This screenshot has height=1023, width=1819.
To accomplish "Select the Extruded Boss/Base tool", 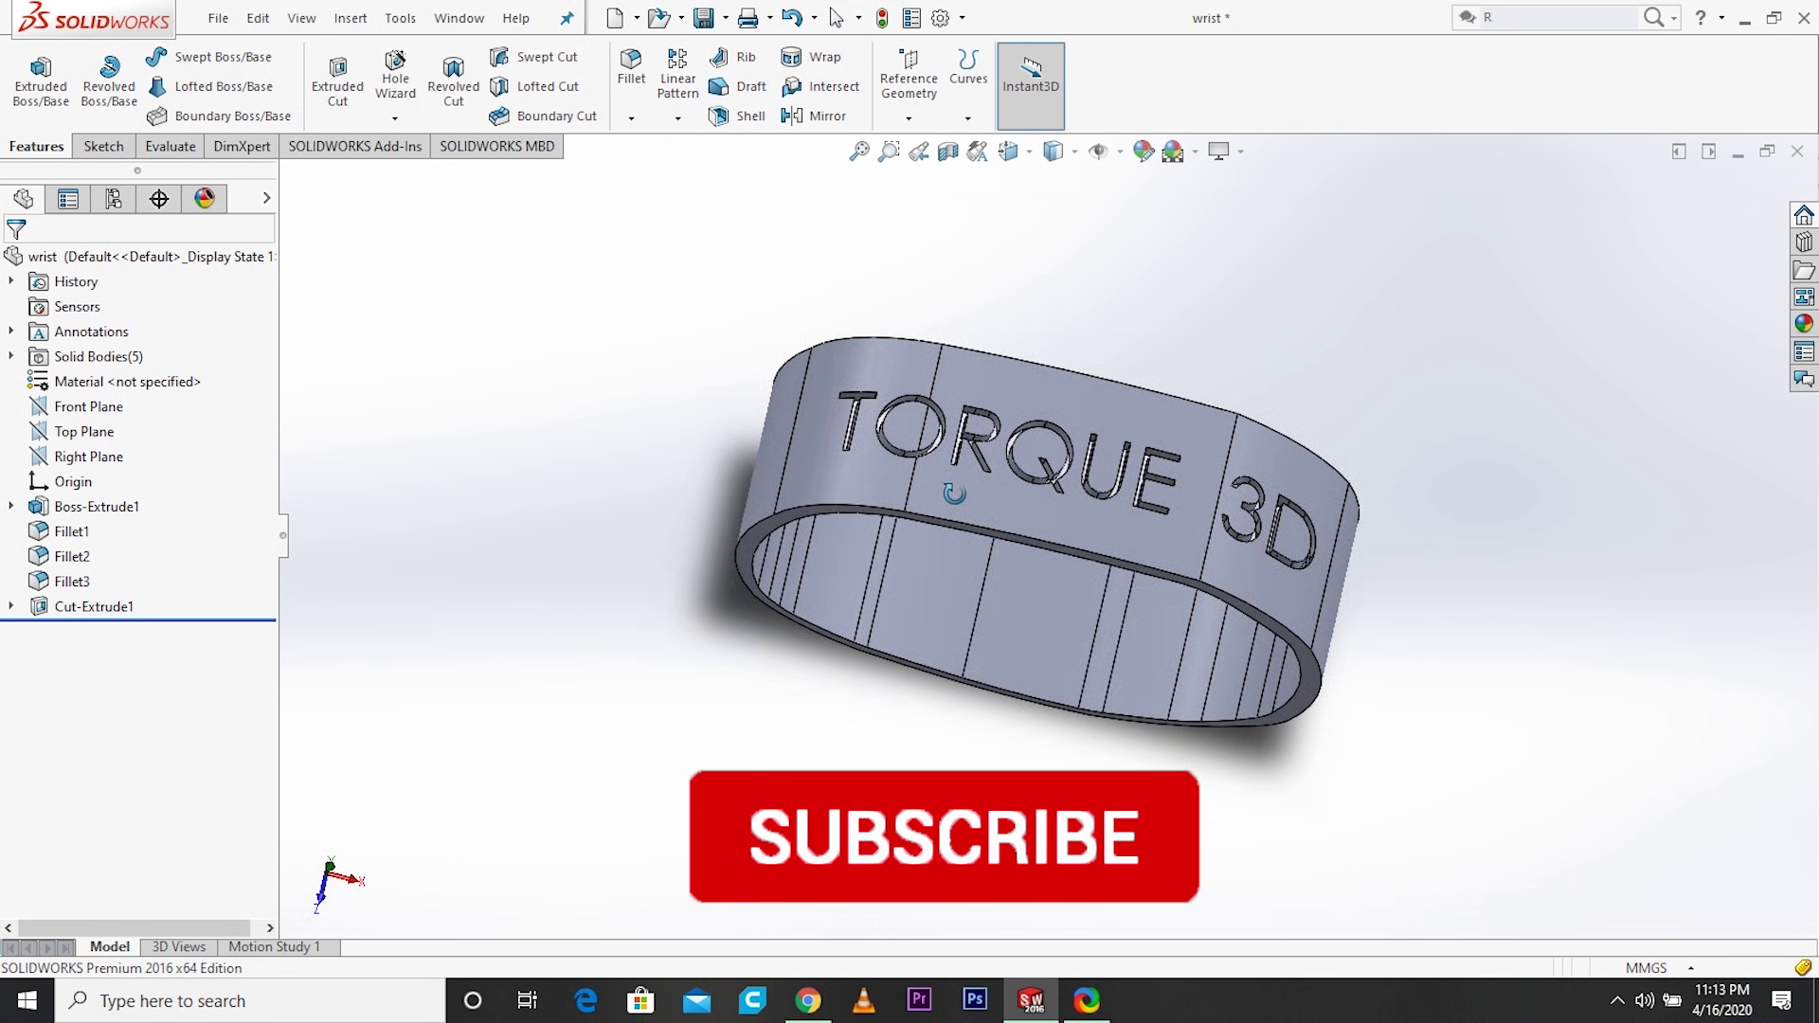I will [40, 80].
